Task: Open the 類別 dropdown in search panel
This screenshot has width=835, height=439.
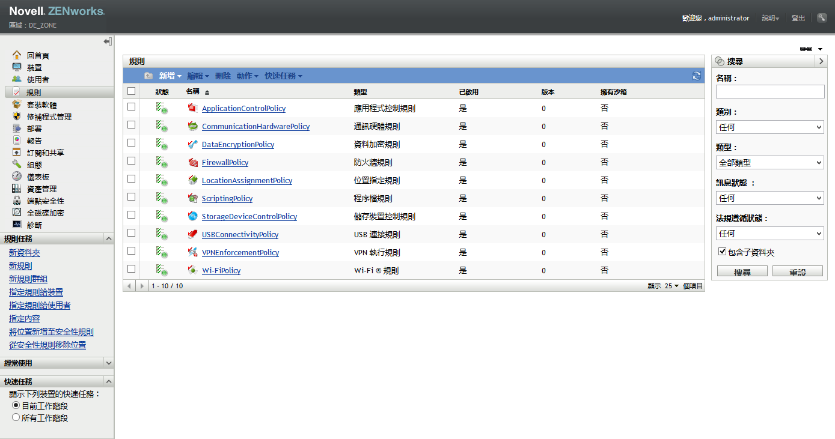Action: [770, 127]
